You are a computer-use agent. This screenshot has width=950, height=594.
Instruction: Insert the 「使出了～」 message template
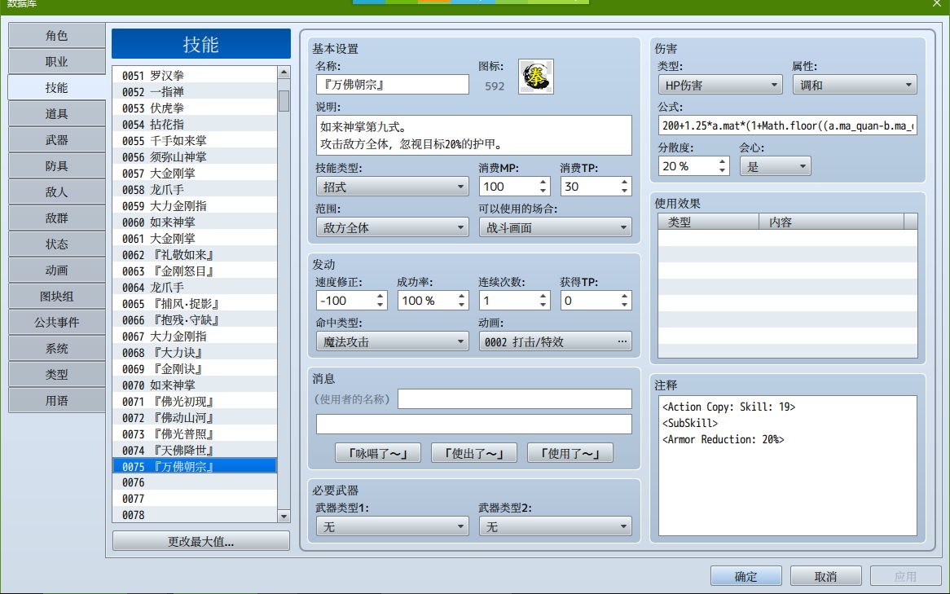(474, 453)
